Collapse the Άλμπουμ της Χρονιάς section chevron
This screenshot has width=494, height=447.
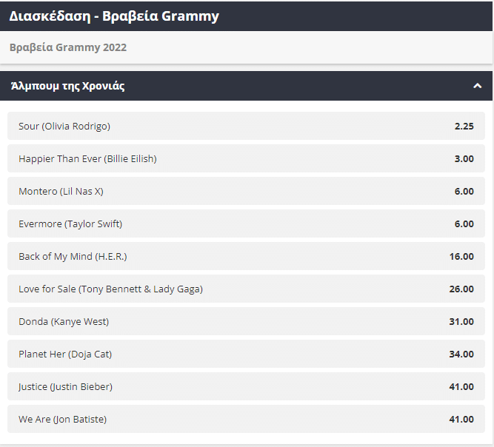477,86
